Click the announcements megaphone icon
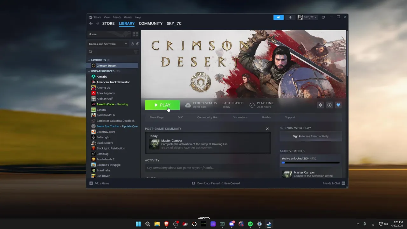This screenshot has width=407, height=229. tap(279, 17)
